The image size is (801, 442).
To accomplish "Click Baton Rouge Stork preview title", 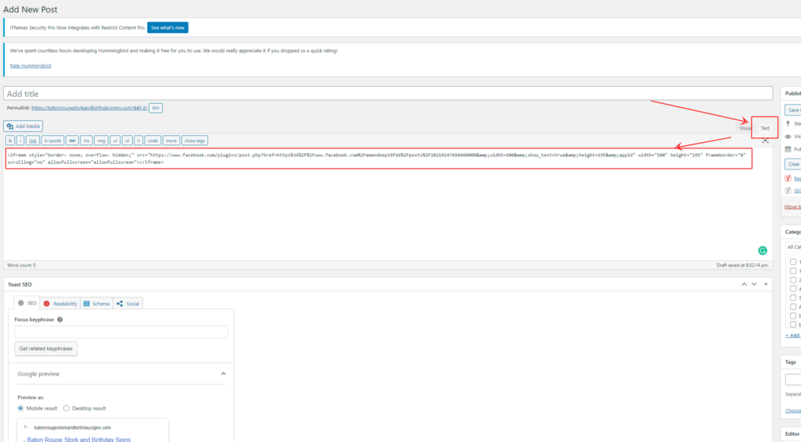I will pyautogui.click(x=77, y=439).
